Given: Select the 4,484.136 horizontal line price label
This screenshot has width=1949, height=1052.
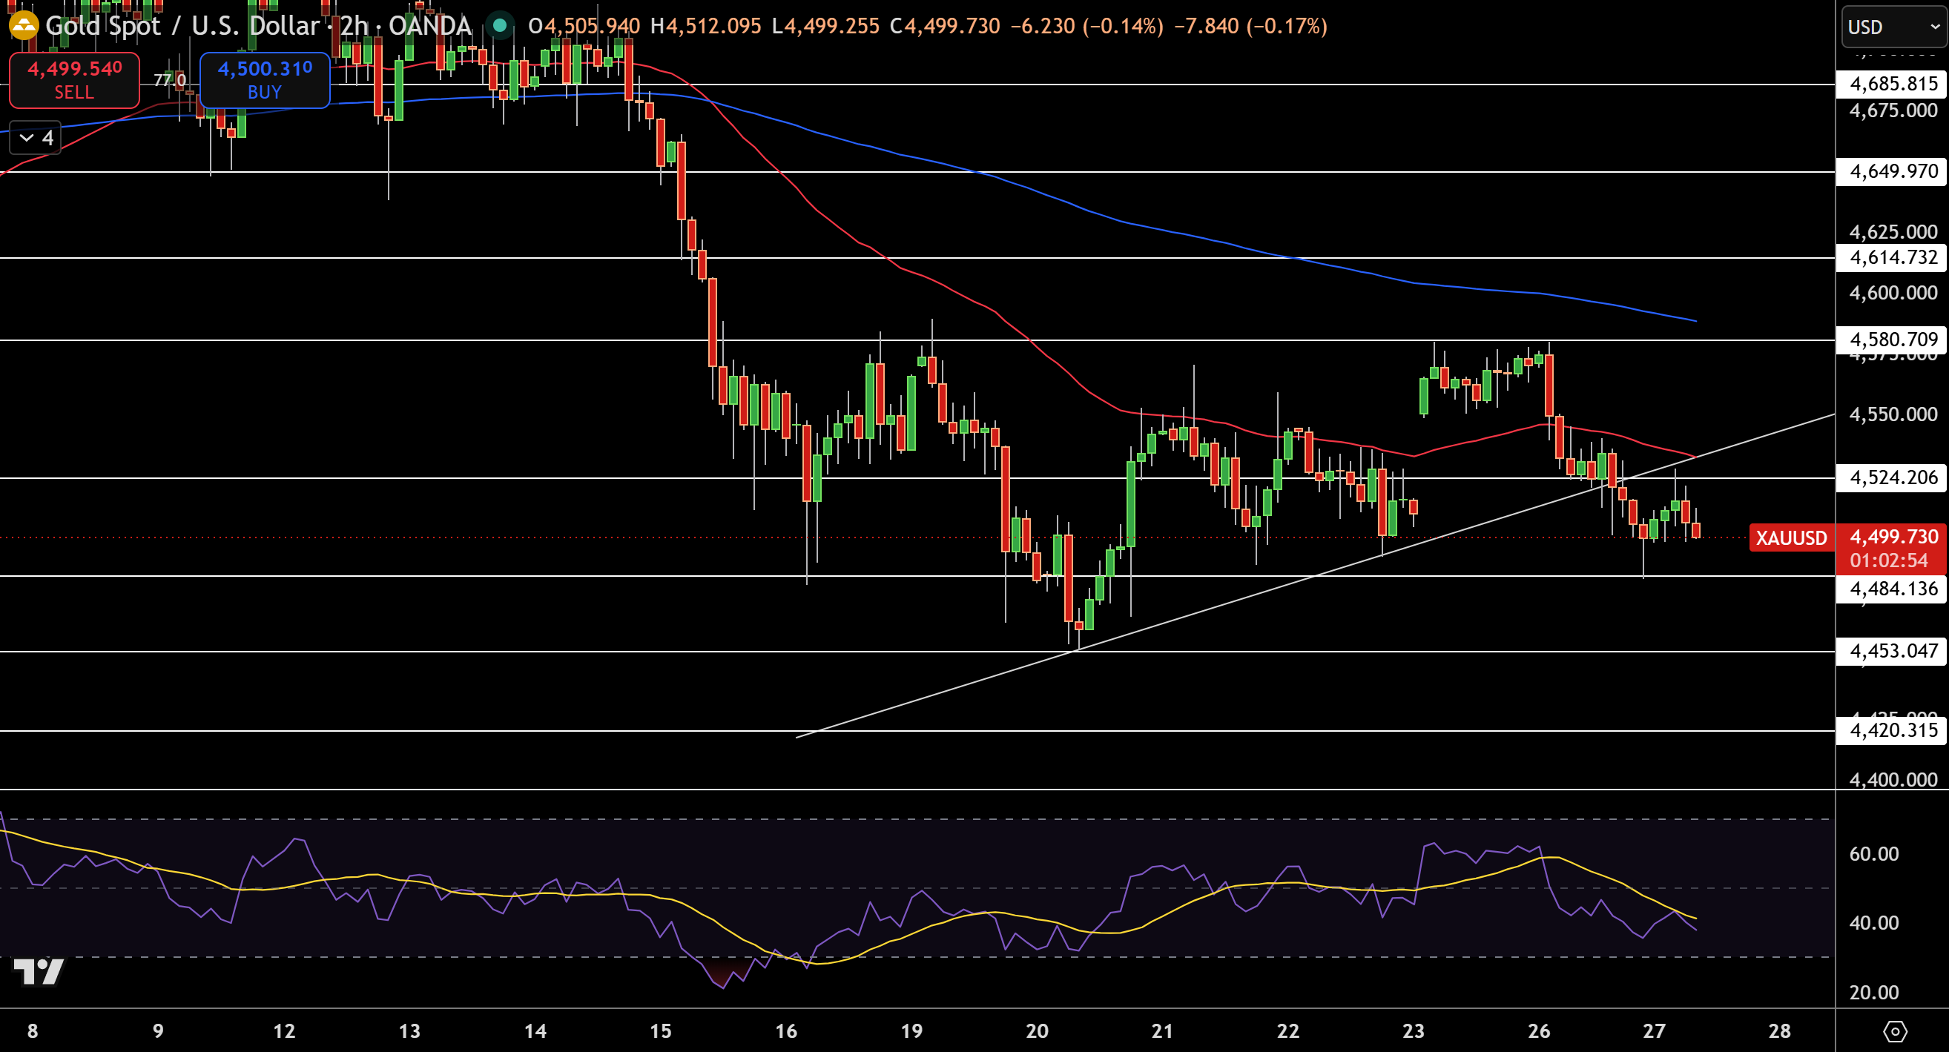Looking at the screenshot, I should (x=1891, y=589).
